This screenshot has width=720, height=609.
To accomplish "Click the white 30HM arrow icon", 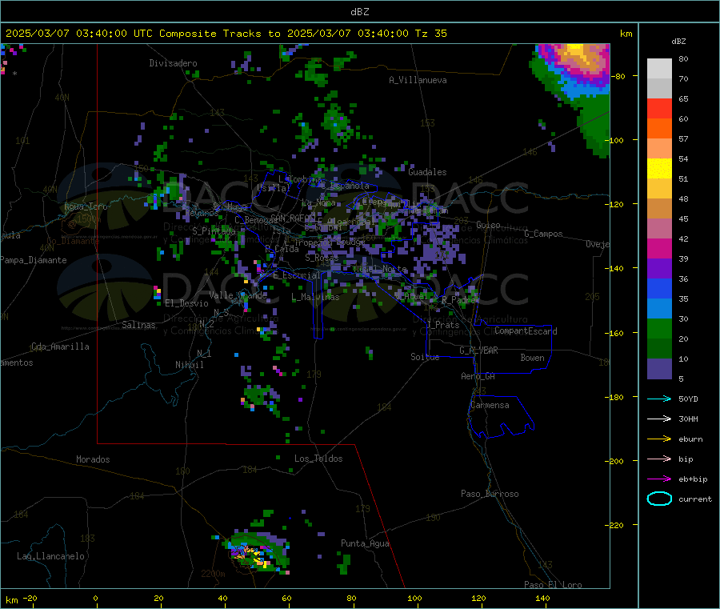I will tap(659, 419).
